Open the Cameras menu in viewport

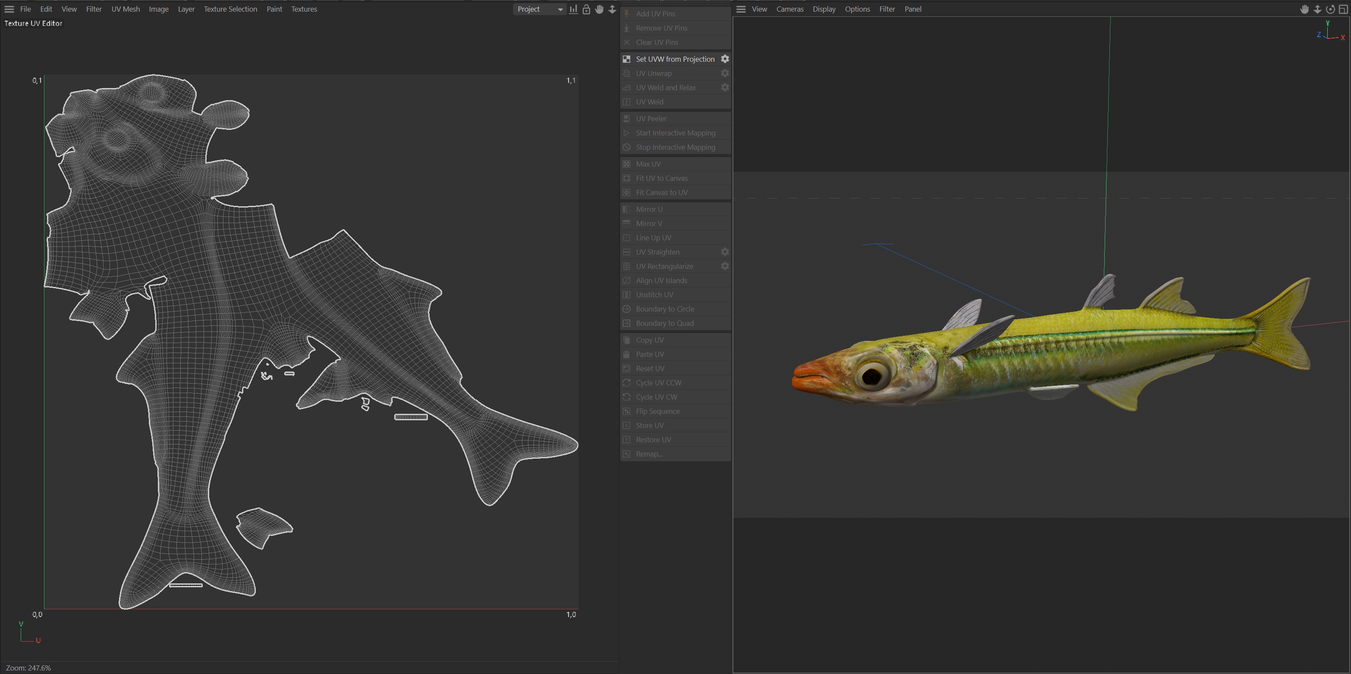click(789, 9)
